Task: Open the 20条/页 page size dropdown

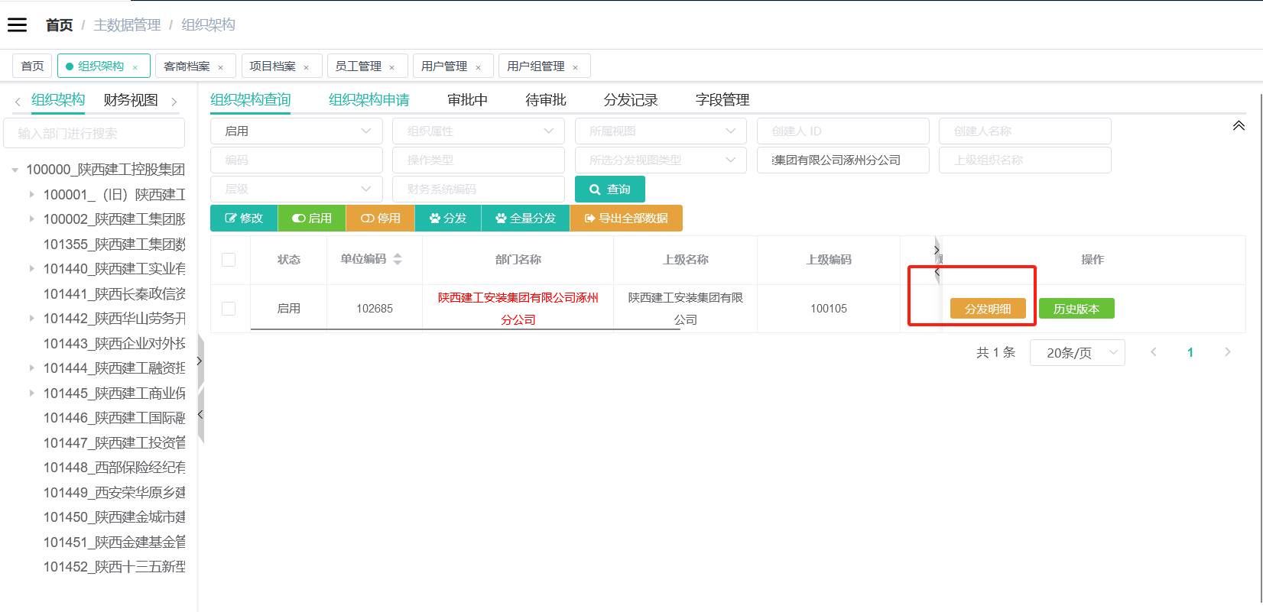Action: [x=1076, y=353]
